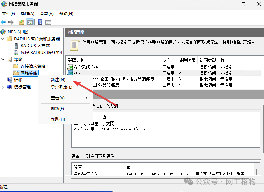Screen dimensions: 264x192
Task: Click the 设置 column header in settings list
Action: 98,167
